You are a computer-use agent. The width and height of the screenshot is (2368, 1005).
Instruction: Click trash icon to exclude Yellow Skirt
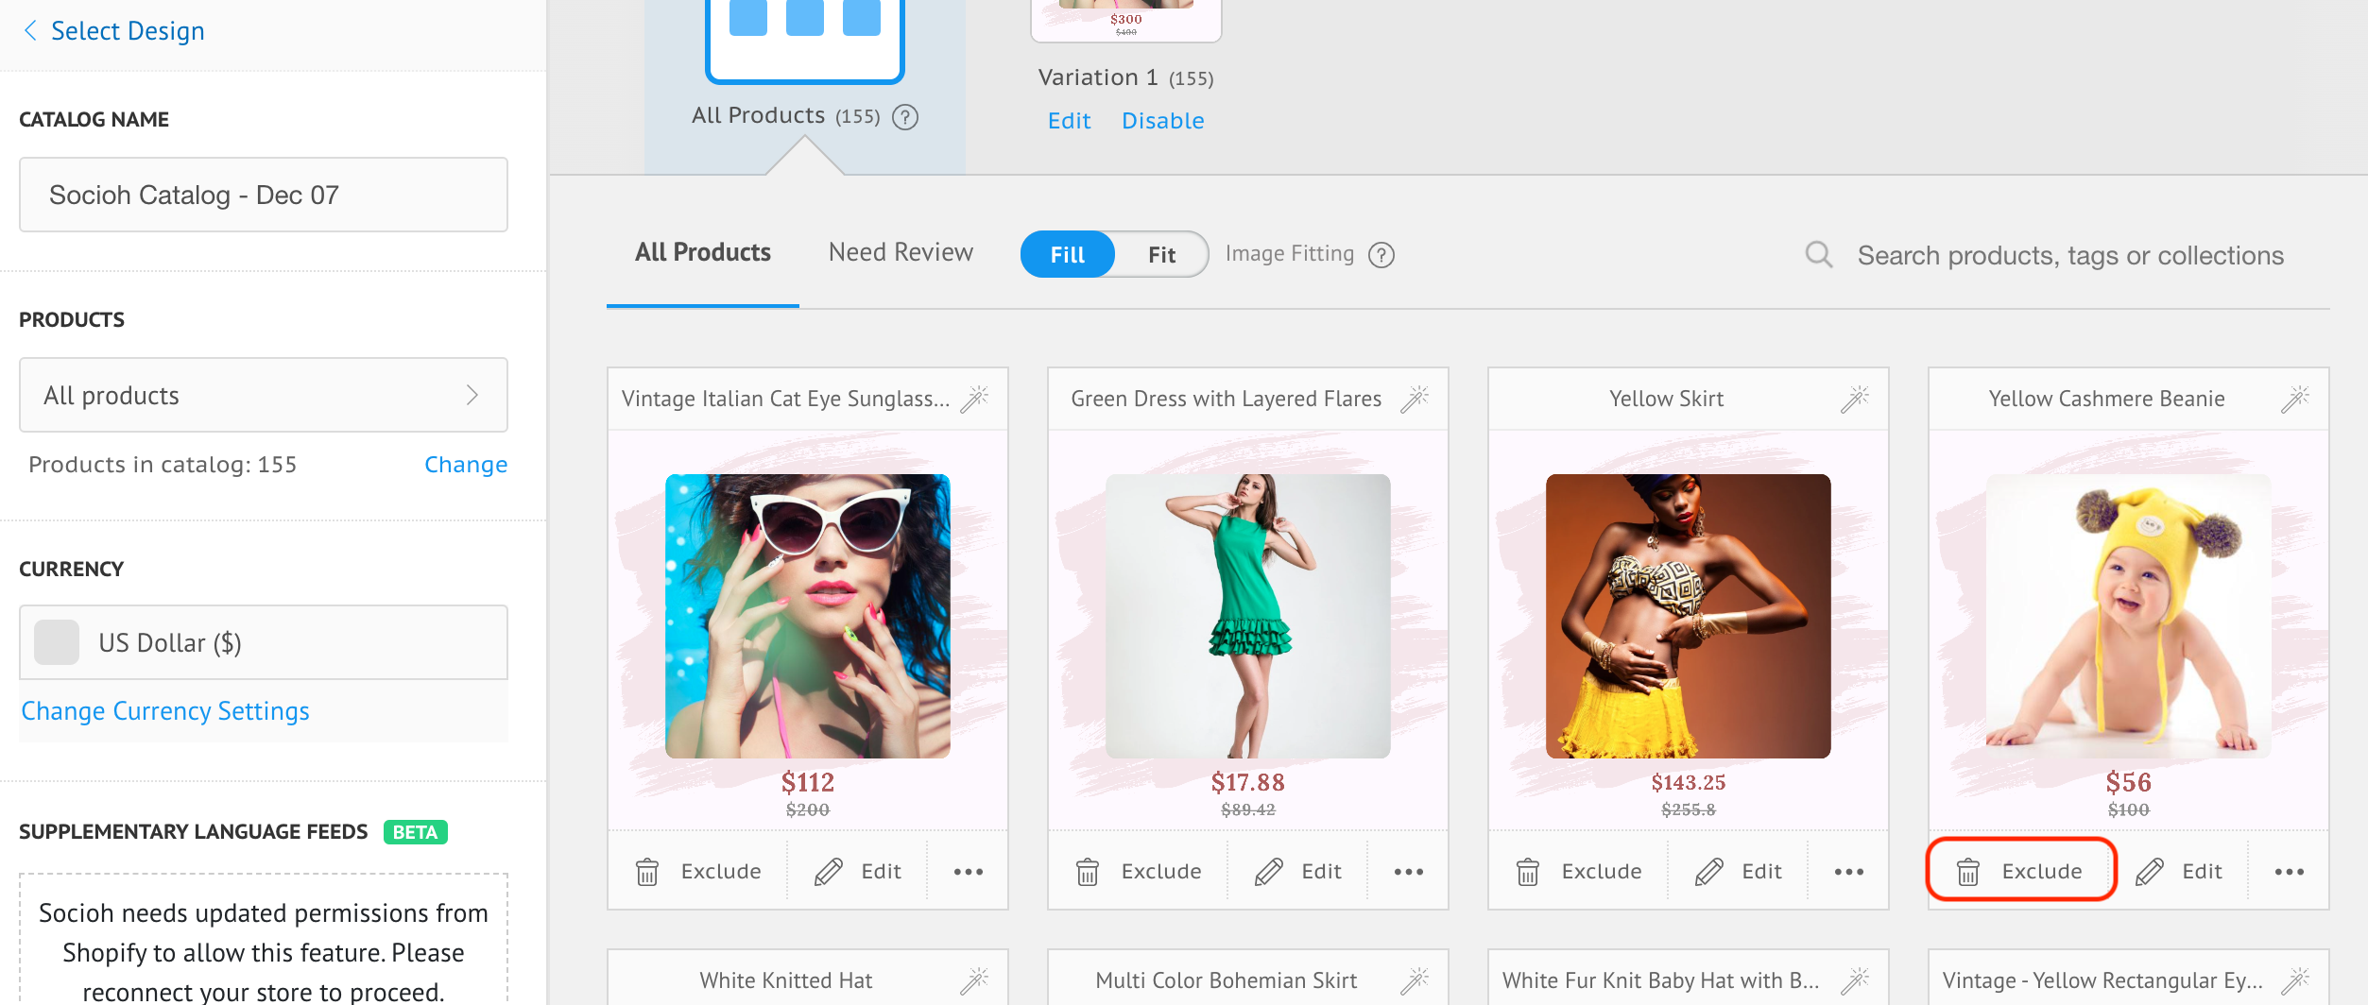1527,872
